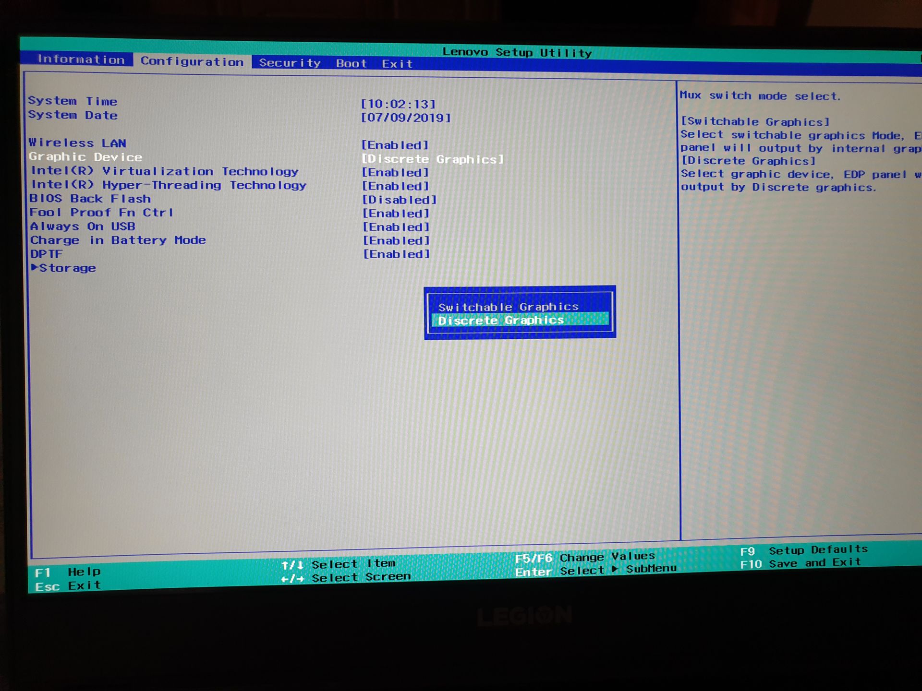Toggle BIOS Back Flash Disabled value

[399, 200]
